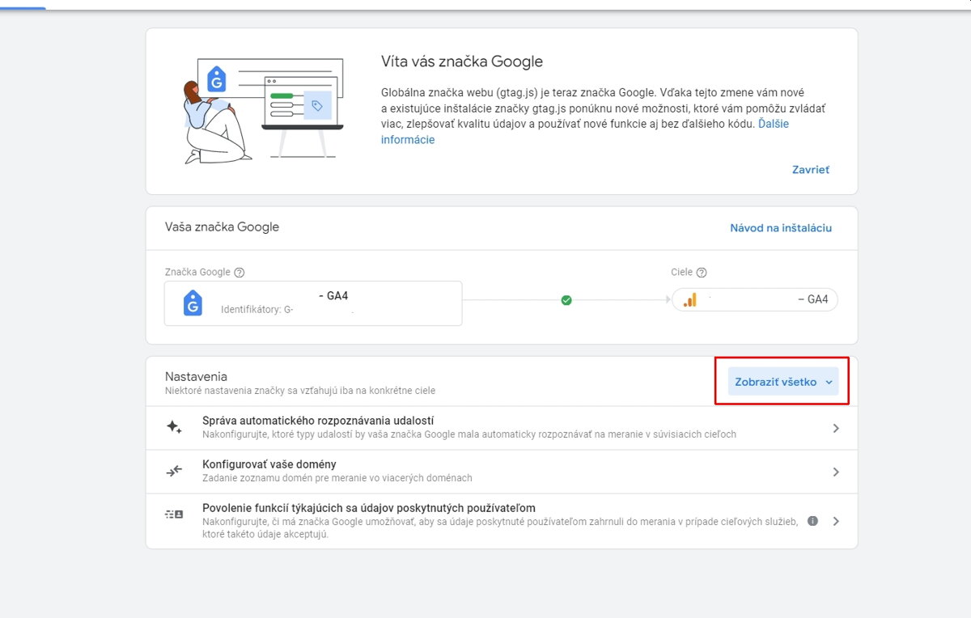Open help icon next to Značka Google label

pyautogui.click(x=240, y=273)
